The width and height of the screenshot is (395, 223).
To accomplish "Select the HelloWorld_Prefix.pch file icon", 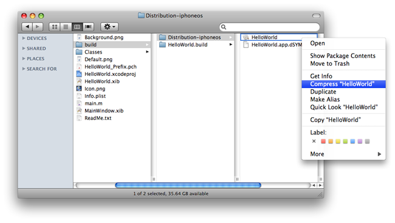I will point(79,66).
